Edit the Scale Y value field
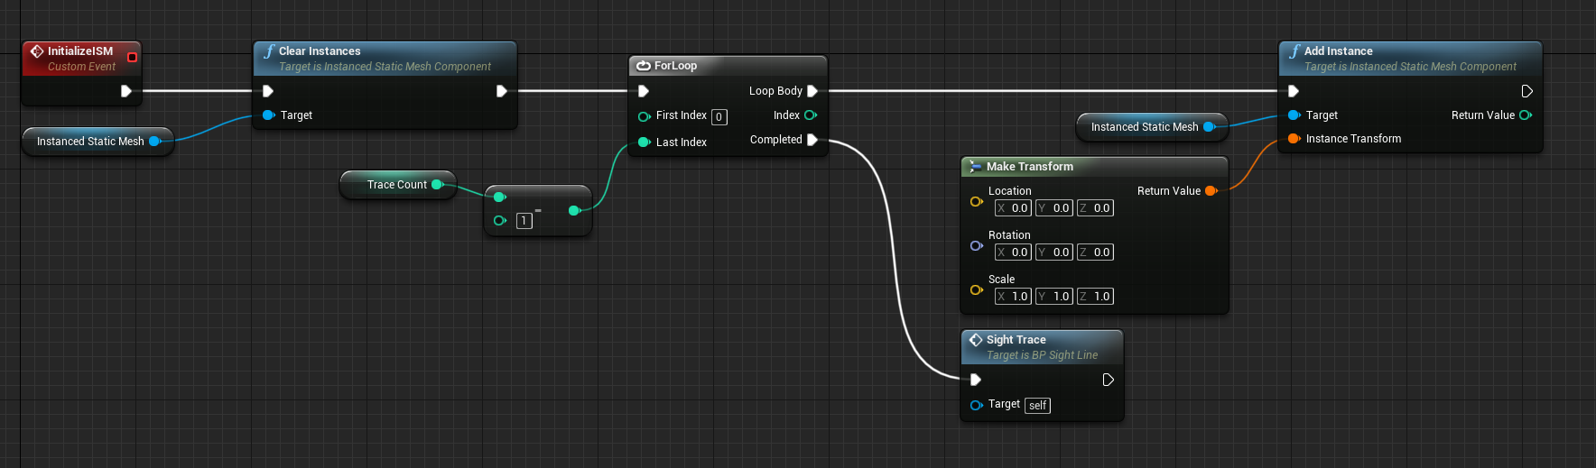1596x468 pixels. [x=1054, y=297]
